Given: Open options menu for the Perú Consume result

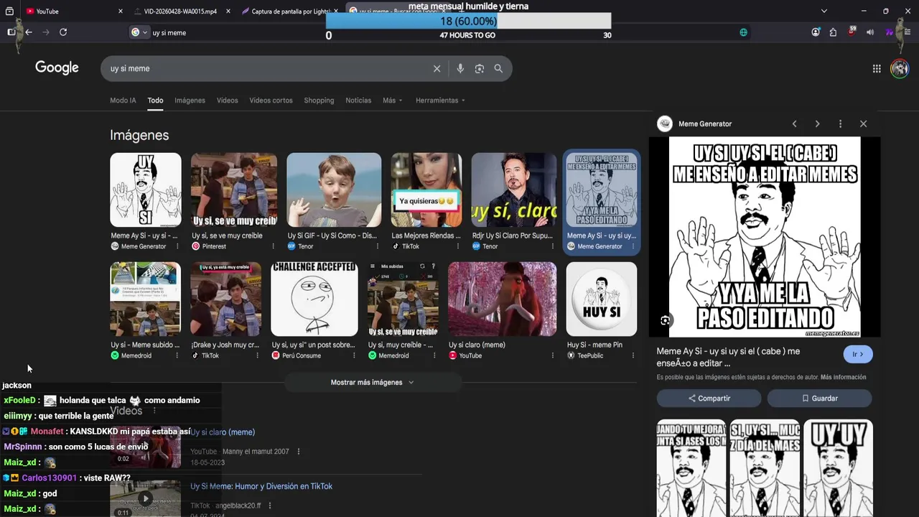Looking at the screenshot, I should click(353, 355).
